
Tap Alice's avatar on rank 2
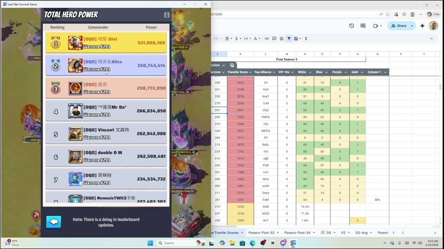click(x=75, y=65)
